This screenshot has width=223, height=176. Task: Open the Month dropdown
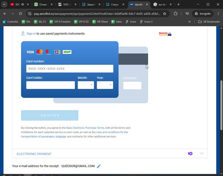[x=86, y=85]
